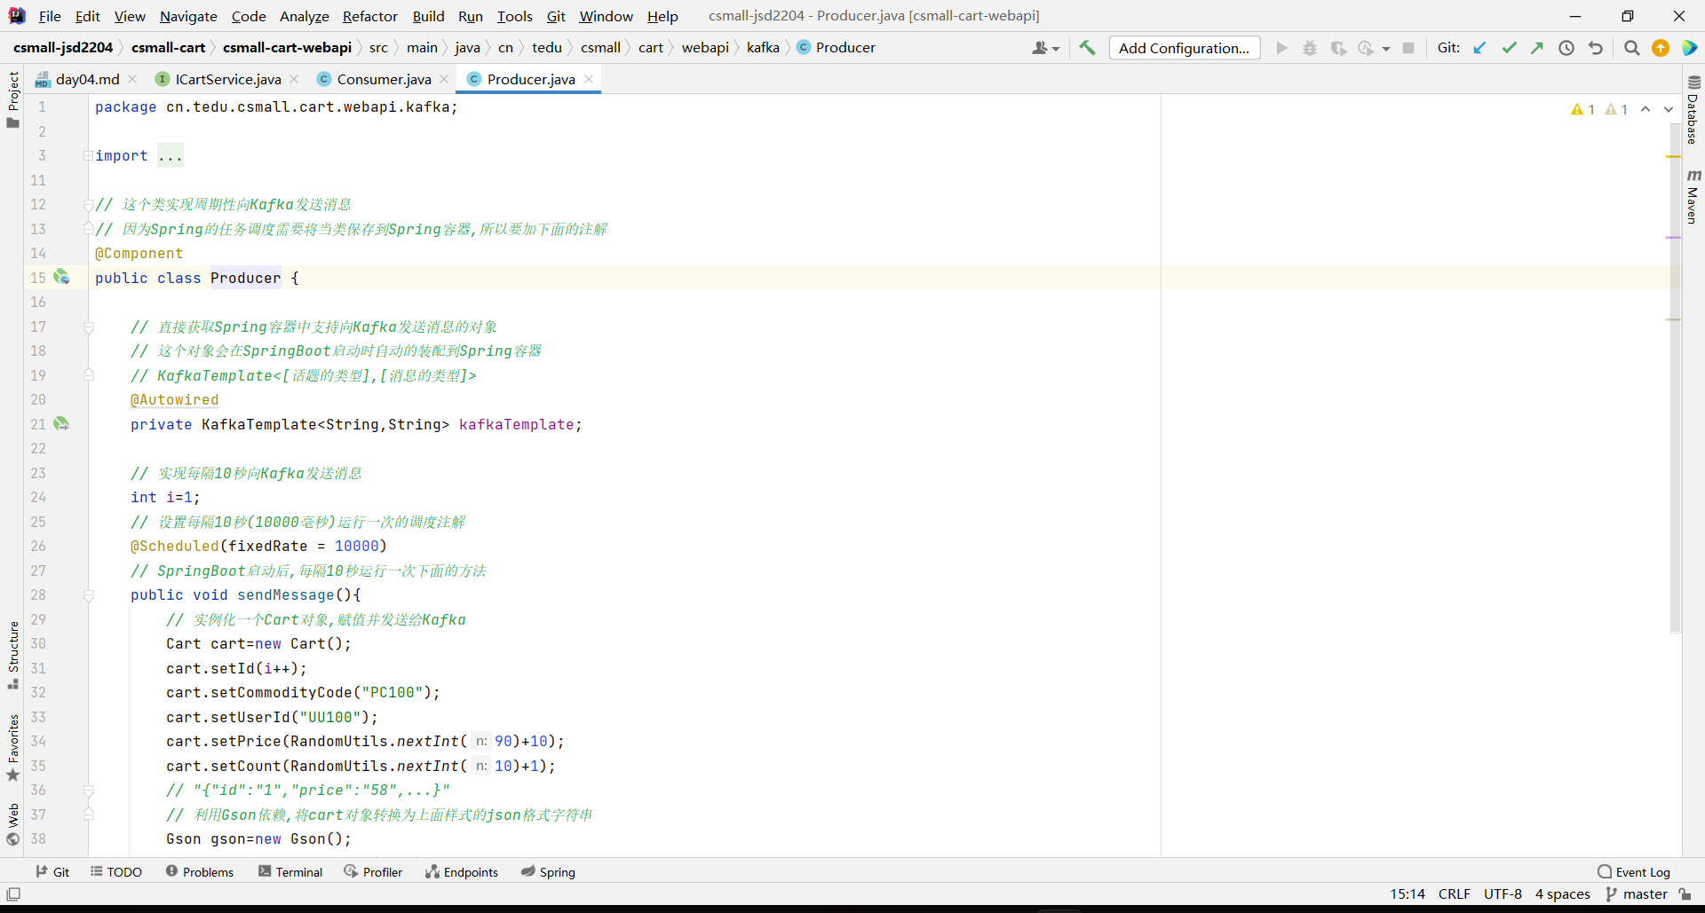This screenshot has height=913, width=1705.
Task: Expand the collapsed import block
Action: coord(88,155)
